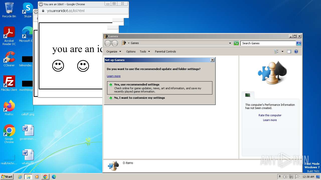The image size is (321, 180).
Task: Open the CCleaner desktop shortcut
Action: (9, 59)
